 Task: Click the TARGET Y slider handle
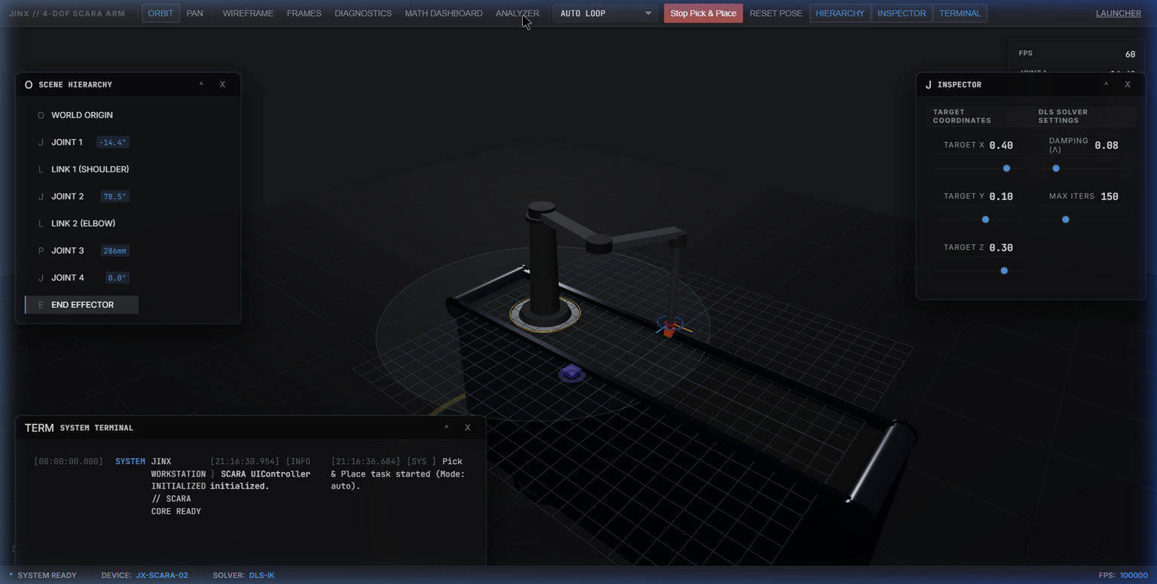(x=985, y=220)
